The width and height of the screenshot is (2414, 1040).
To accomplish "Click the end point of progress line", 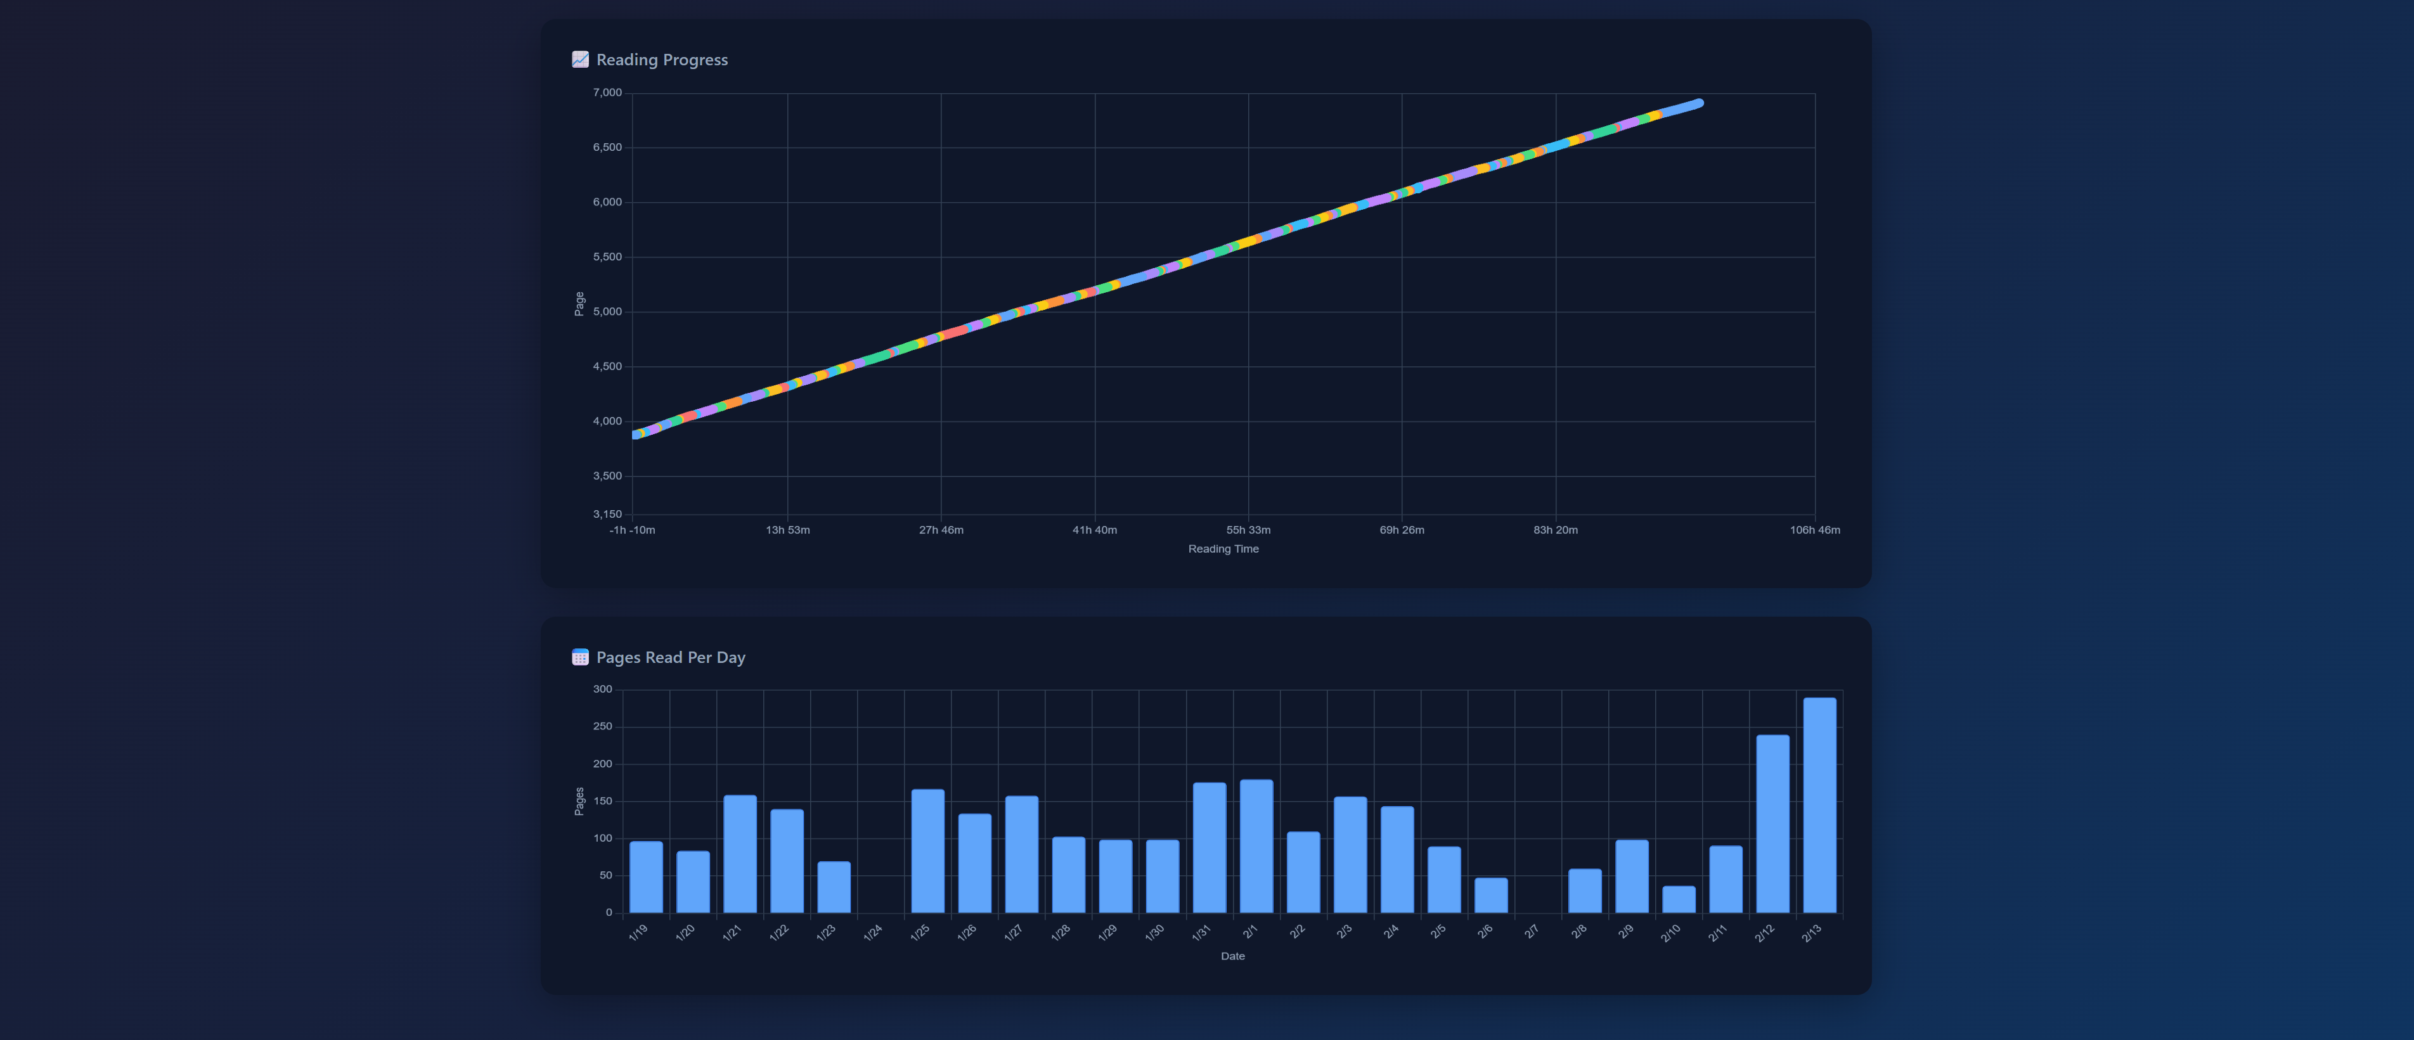I will [x=1699, y=104].
